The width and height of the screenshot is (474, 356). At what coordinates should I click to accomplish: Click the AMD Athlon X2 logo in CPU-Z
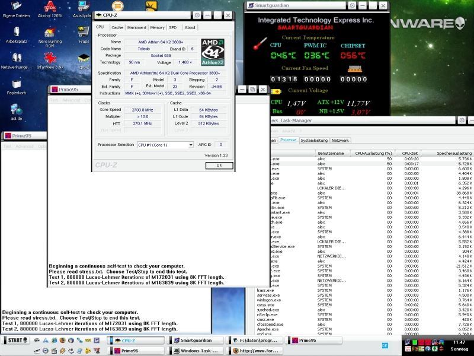[213, 52]
